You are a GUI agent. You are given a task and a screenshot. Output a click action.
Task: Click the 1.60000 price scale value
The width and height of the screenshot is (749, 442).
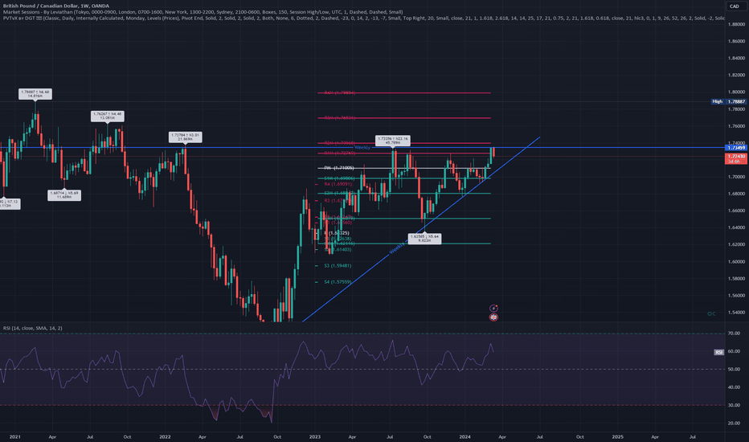(736, 261)
